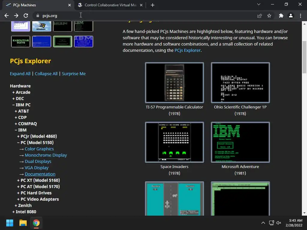The image size is (307, 230).
Task: Collapse PC (Model 5150) node
Action: (35, 143)
